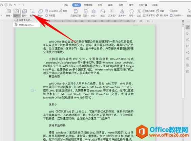Expand the 水印 dropdown arrow

pyautogui.click(x=96, y=16)
